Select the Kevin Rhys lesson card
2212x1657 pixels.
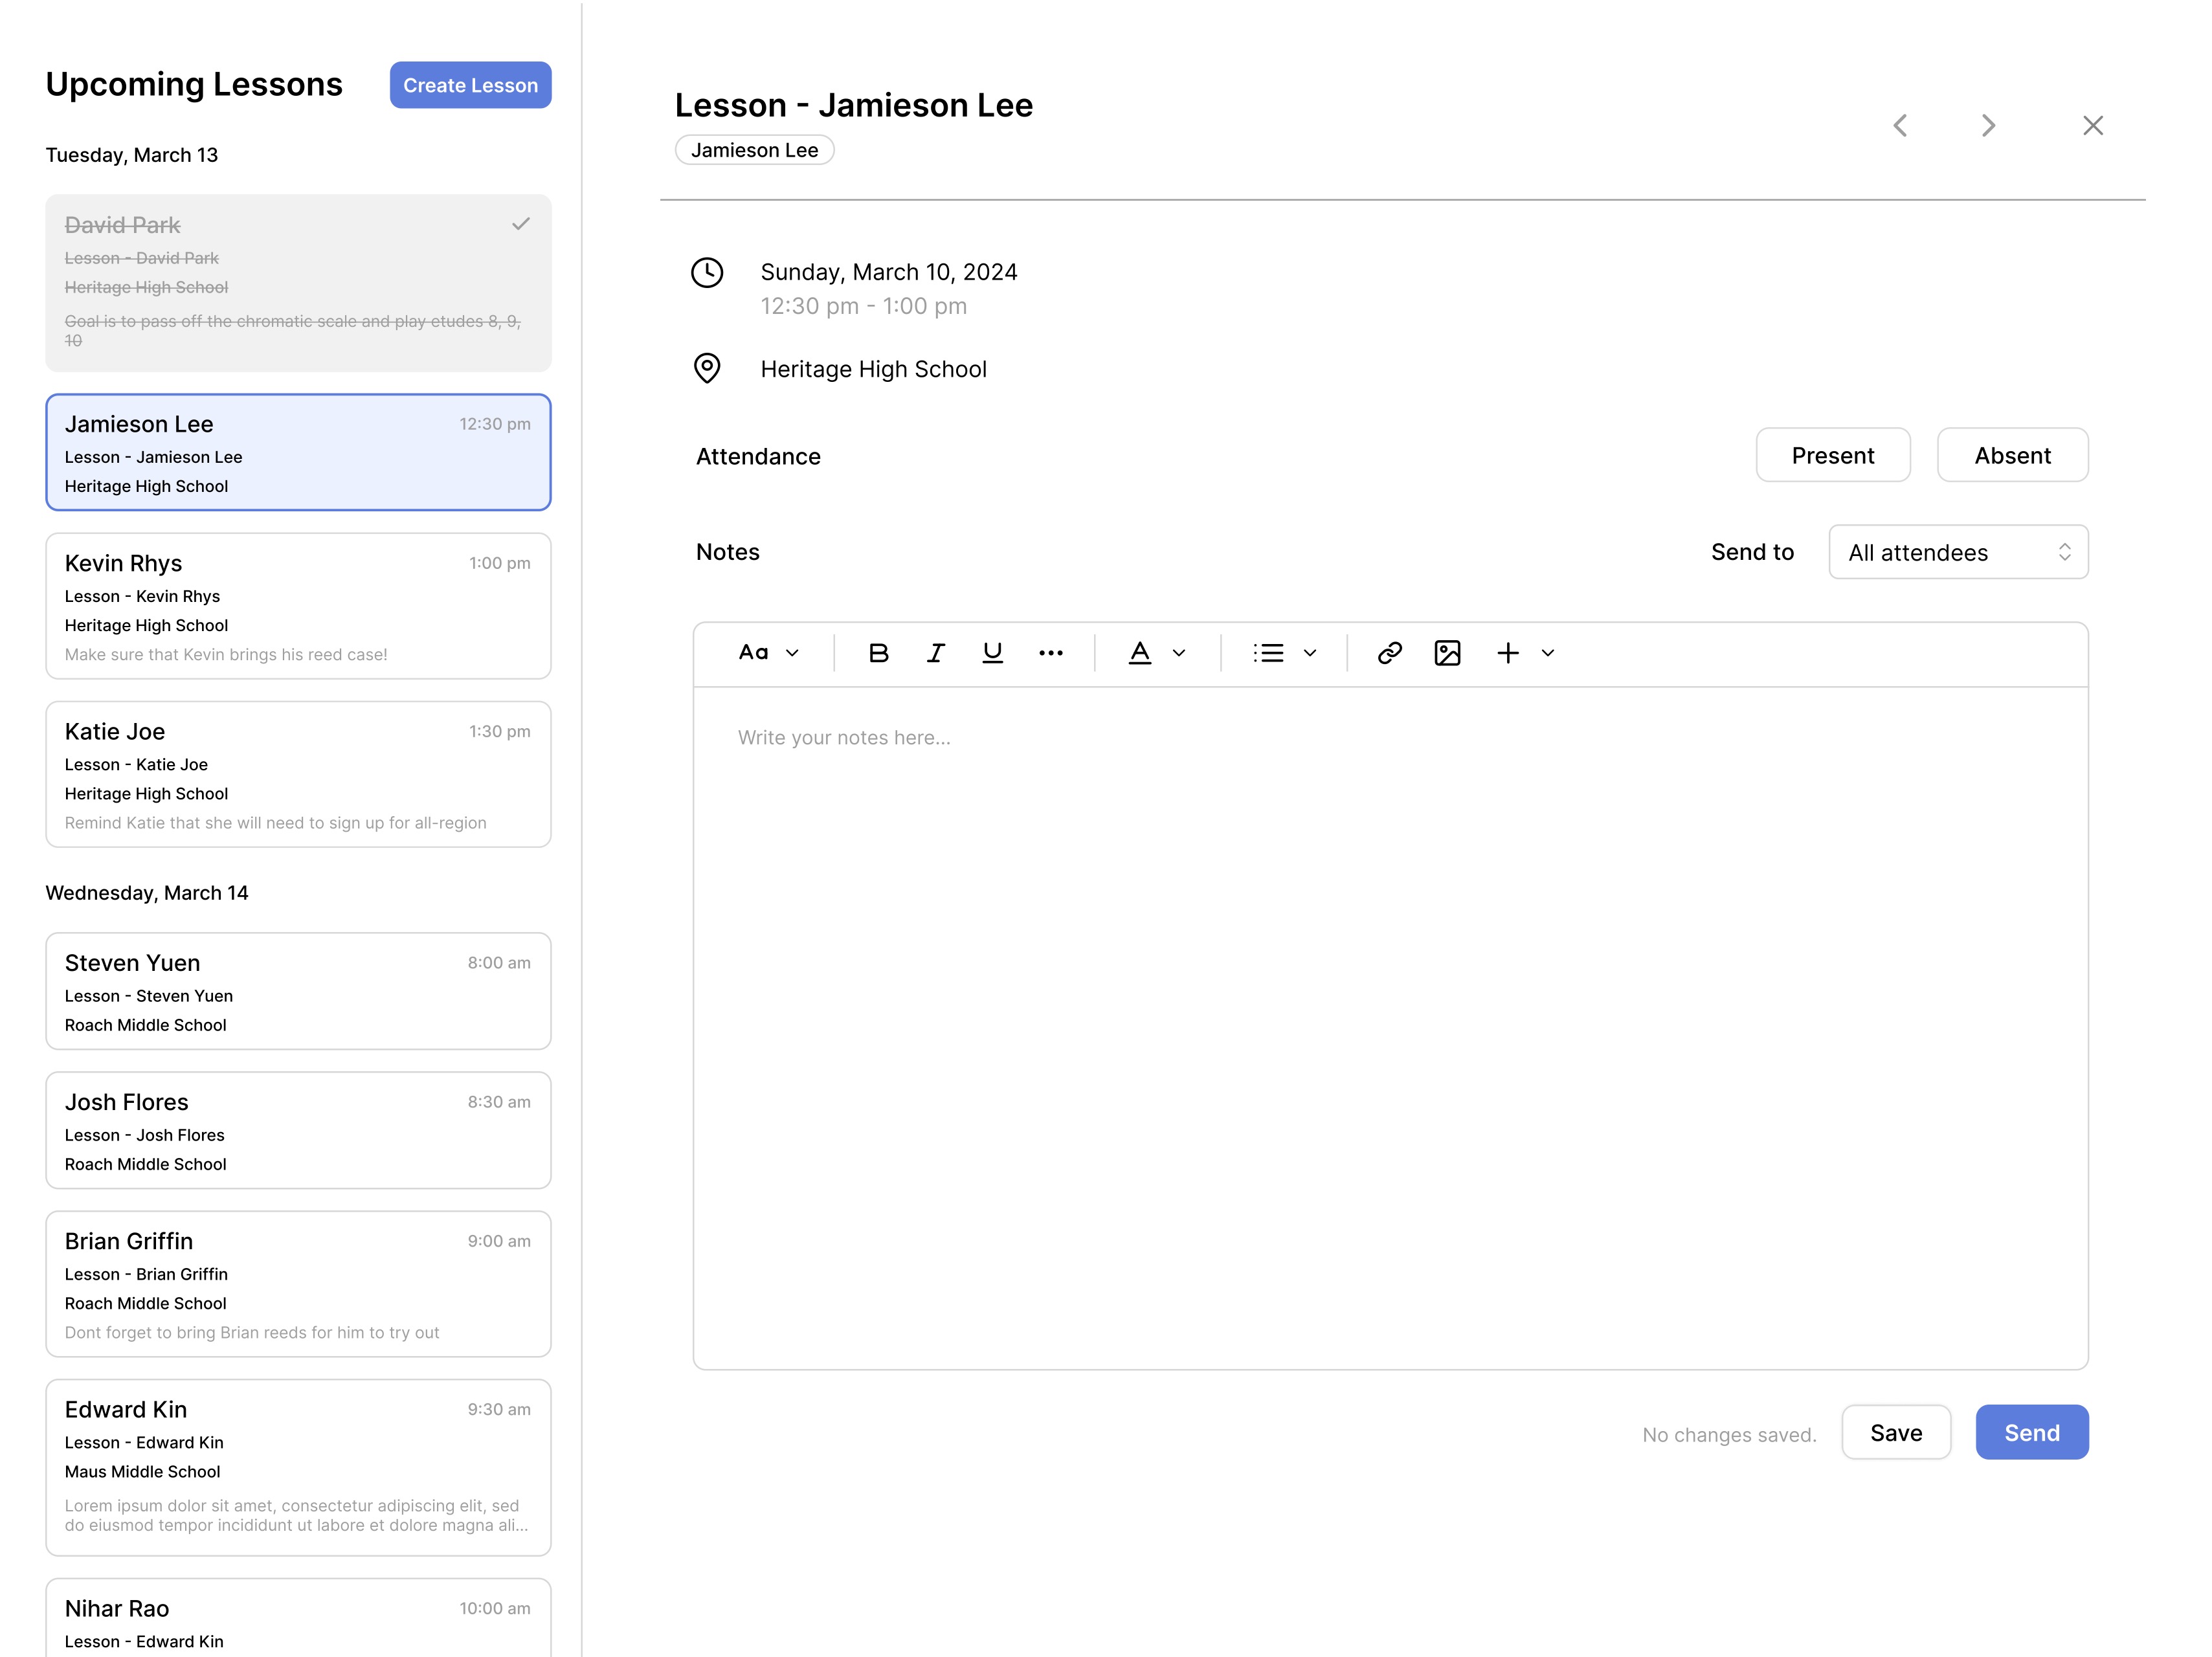[x=298, y=605]
